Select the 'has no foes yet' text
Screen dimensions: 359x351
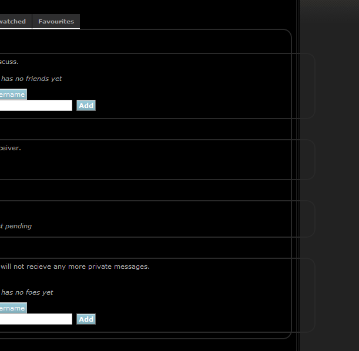coord(27,292)
